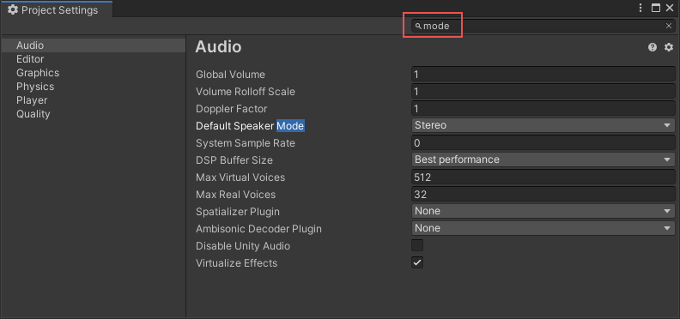Viewport: 680px width, 319px height.
Task: Close the Project Settings window
Action: (670, 8)
